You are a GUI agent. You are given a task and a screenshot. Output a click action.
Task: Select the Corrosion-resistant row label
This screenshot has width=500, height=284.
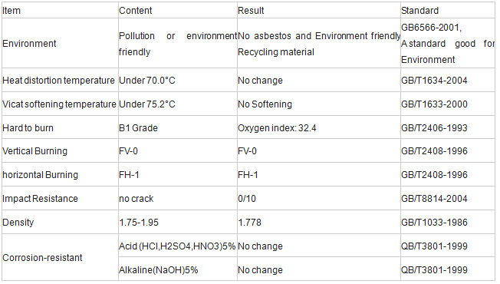42,257
